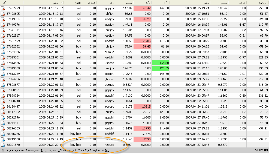The height and width of the screenshot is (154, 269).
Task: Sort by the T/P column header
Action: pos(160,3)
